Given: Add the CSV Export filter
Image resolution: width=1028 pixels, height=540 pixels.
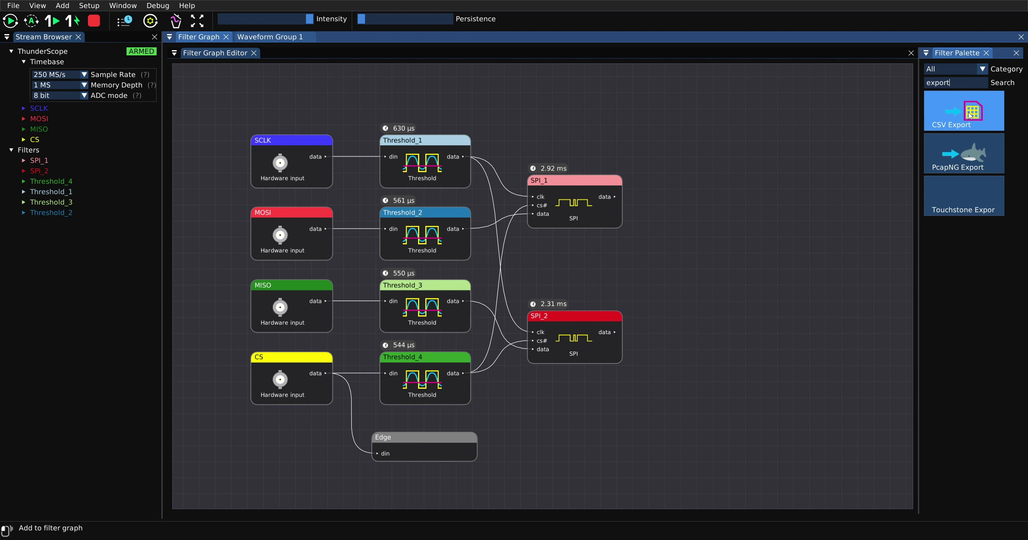Looking at the screenshot, I should (964, 111).
